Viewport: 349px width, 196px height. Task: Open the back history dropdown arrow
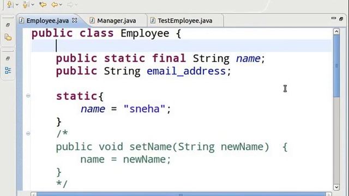[61, 5]
